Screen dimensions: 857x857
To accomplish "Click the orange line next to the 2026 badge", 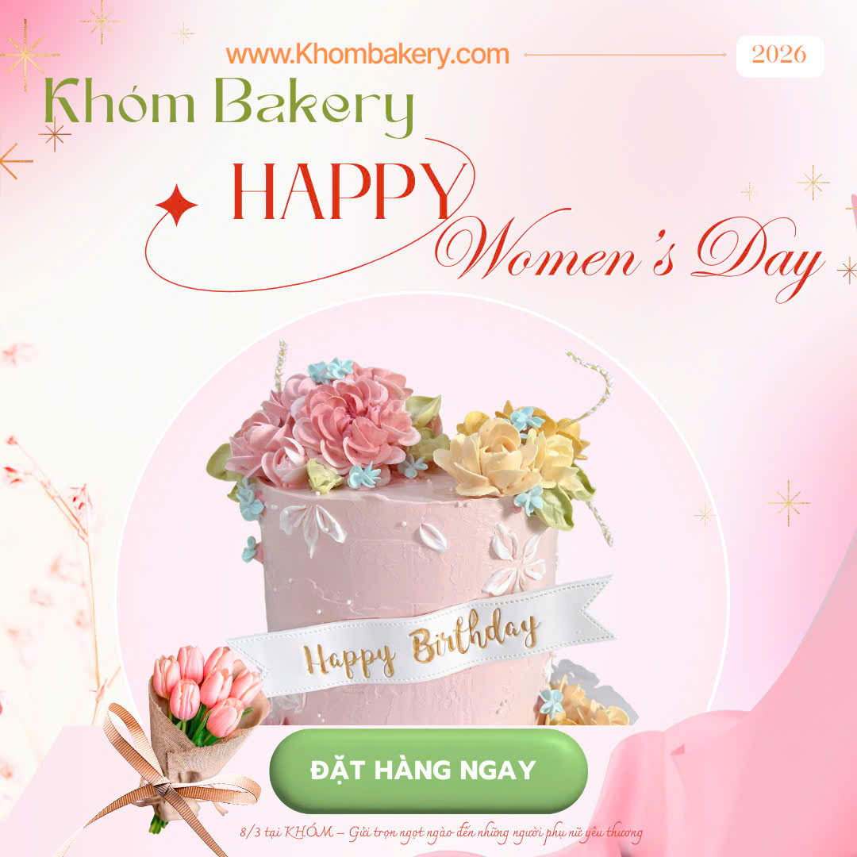I will [x=624, y=55].
